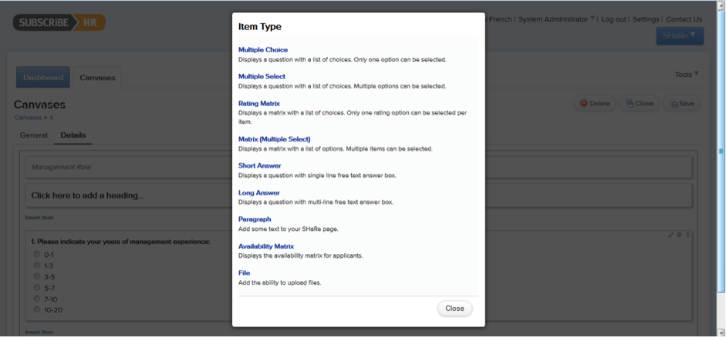Screen dimensions: 726x337
Task: Click the pencil edit icon on question 1
Action: (671, 235)
